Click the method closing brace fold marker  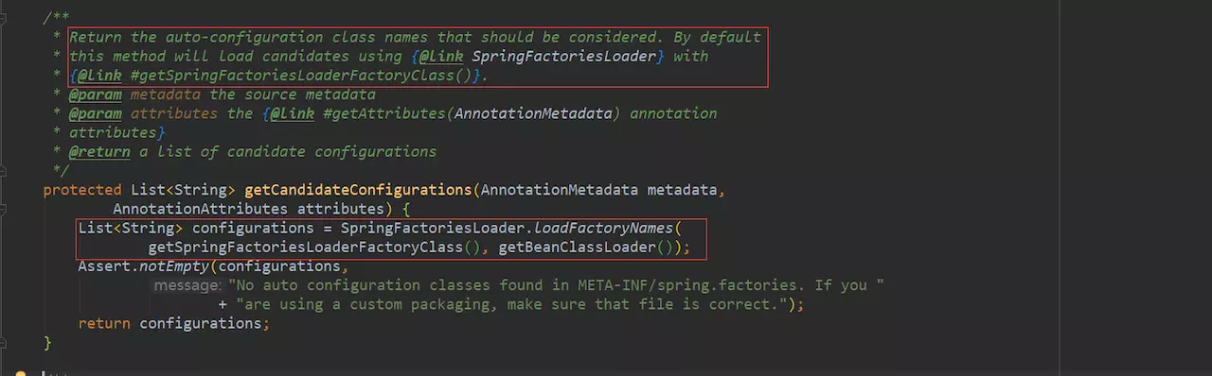[x=3, y=342]
